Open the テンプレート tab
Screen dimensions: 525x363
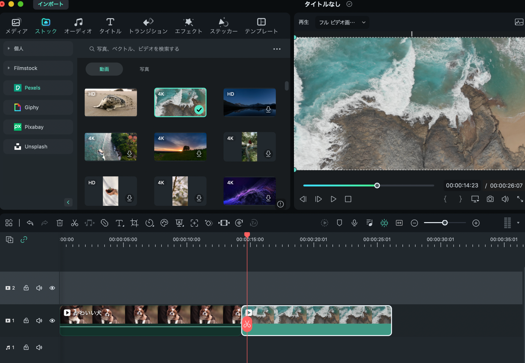(x=261, y=26)
